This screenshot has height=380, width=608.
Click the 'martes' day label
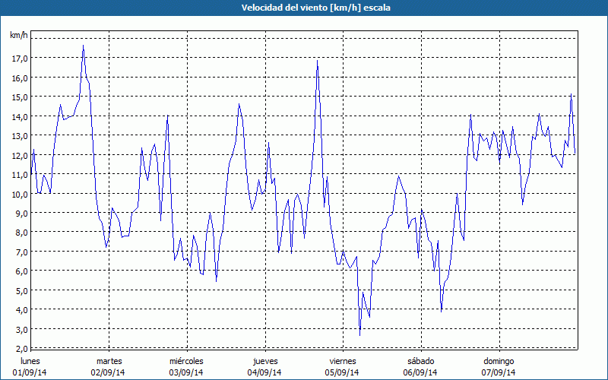109,361
